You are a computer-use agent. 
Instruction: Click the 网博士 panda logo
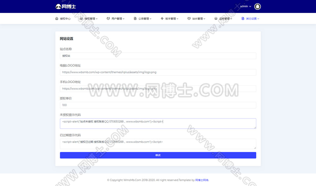tap(66, 7)
